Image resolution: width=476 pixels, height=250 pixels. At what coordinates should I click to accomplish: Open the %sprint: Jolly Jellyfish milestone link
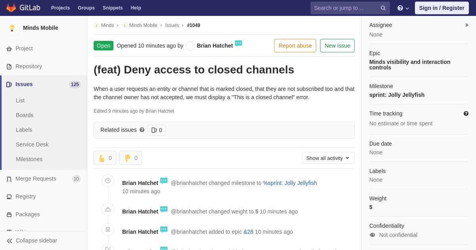(290, 183)
